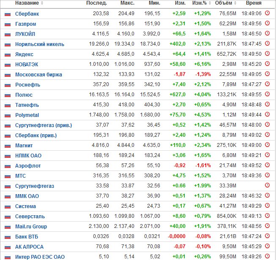Click НОВАТЭК percent change +6,16%
The width and height of the screenshot is (276, 260).
[202, 64]
